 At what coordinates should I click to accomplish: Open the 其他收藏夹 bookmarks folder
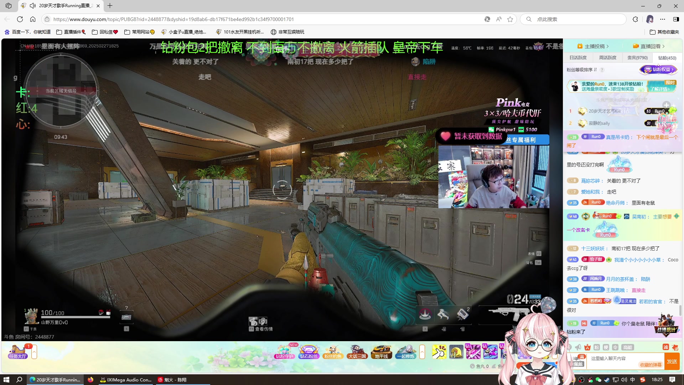click(x=664, y=32)
